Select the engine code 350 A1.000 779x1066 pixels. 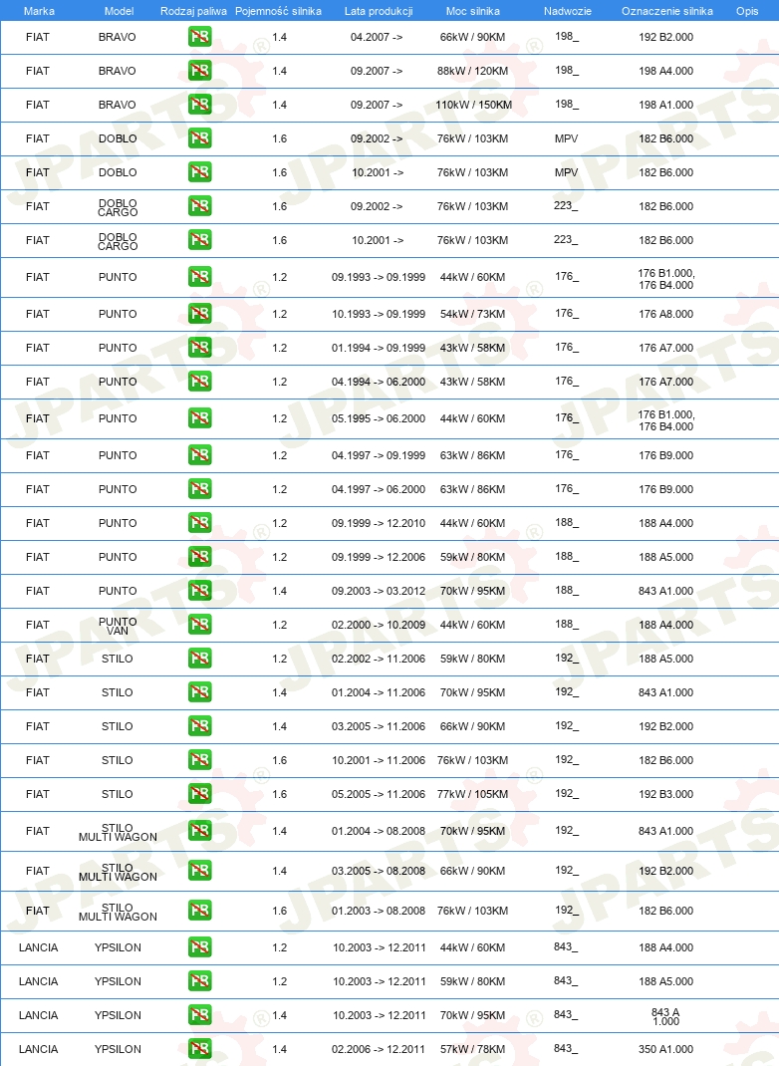point(666,1049)
